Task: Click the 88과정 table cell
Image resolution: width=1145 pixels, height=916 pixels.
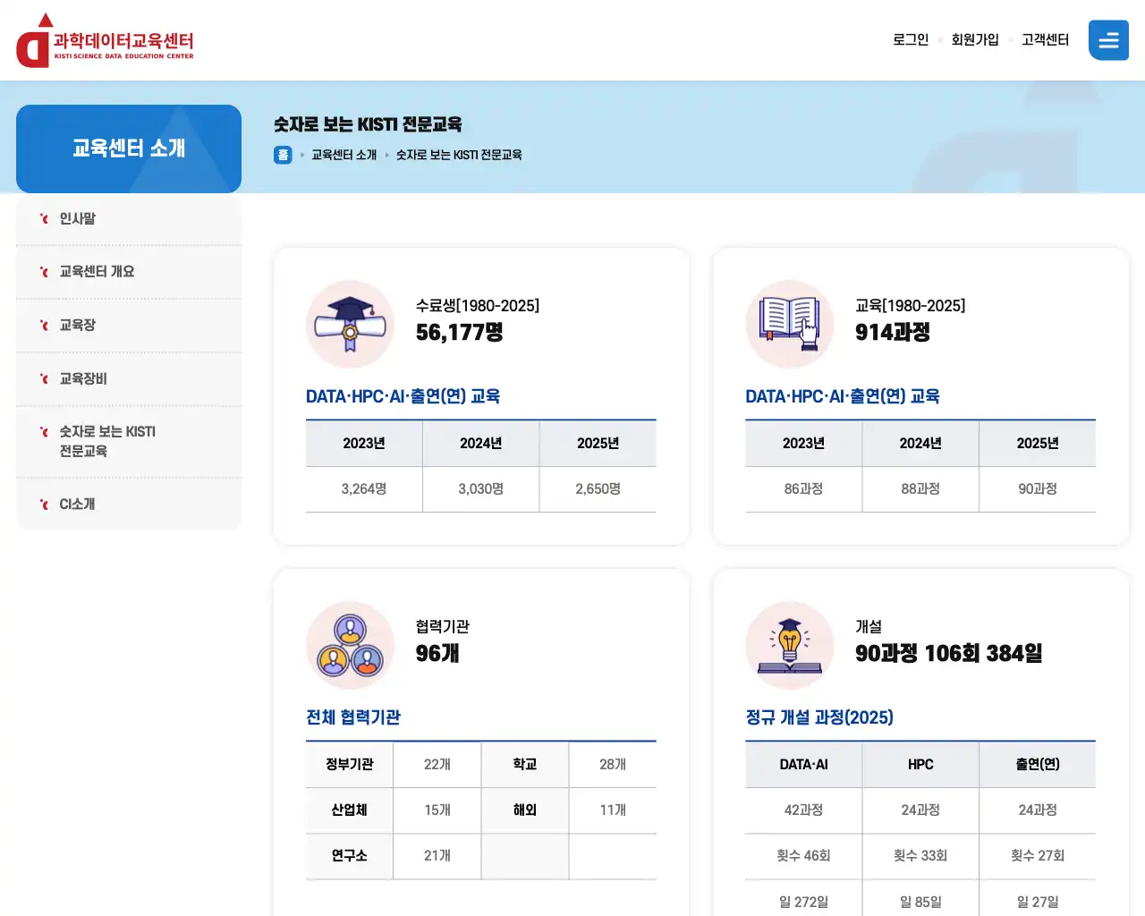Action: point(920,489)
